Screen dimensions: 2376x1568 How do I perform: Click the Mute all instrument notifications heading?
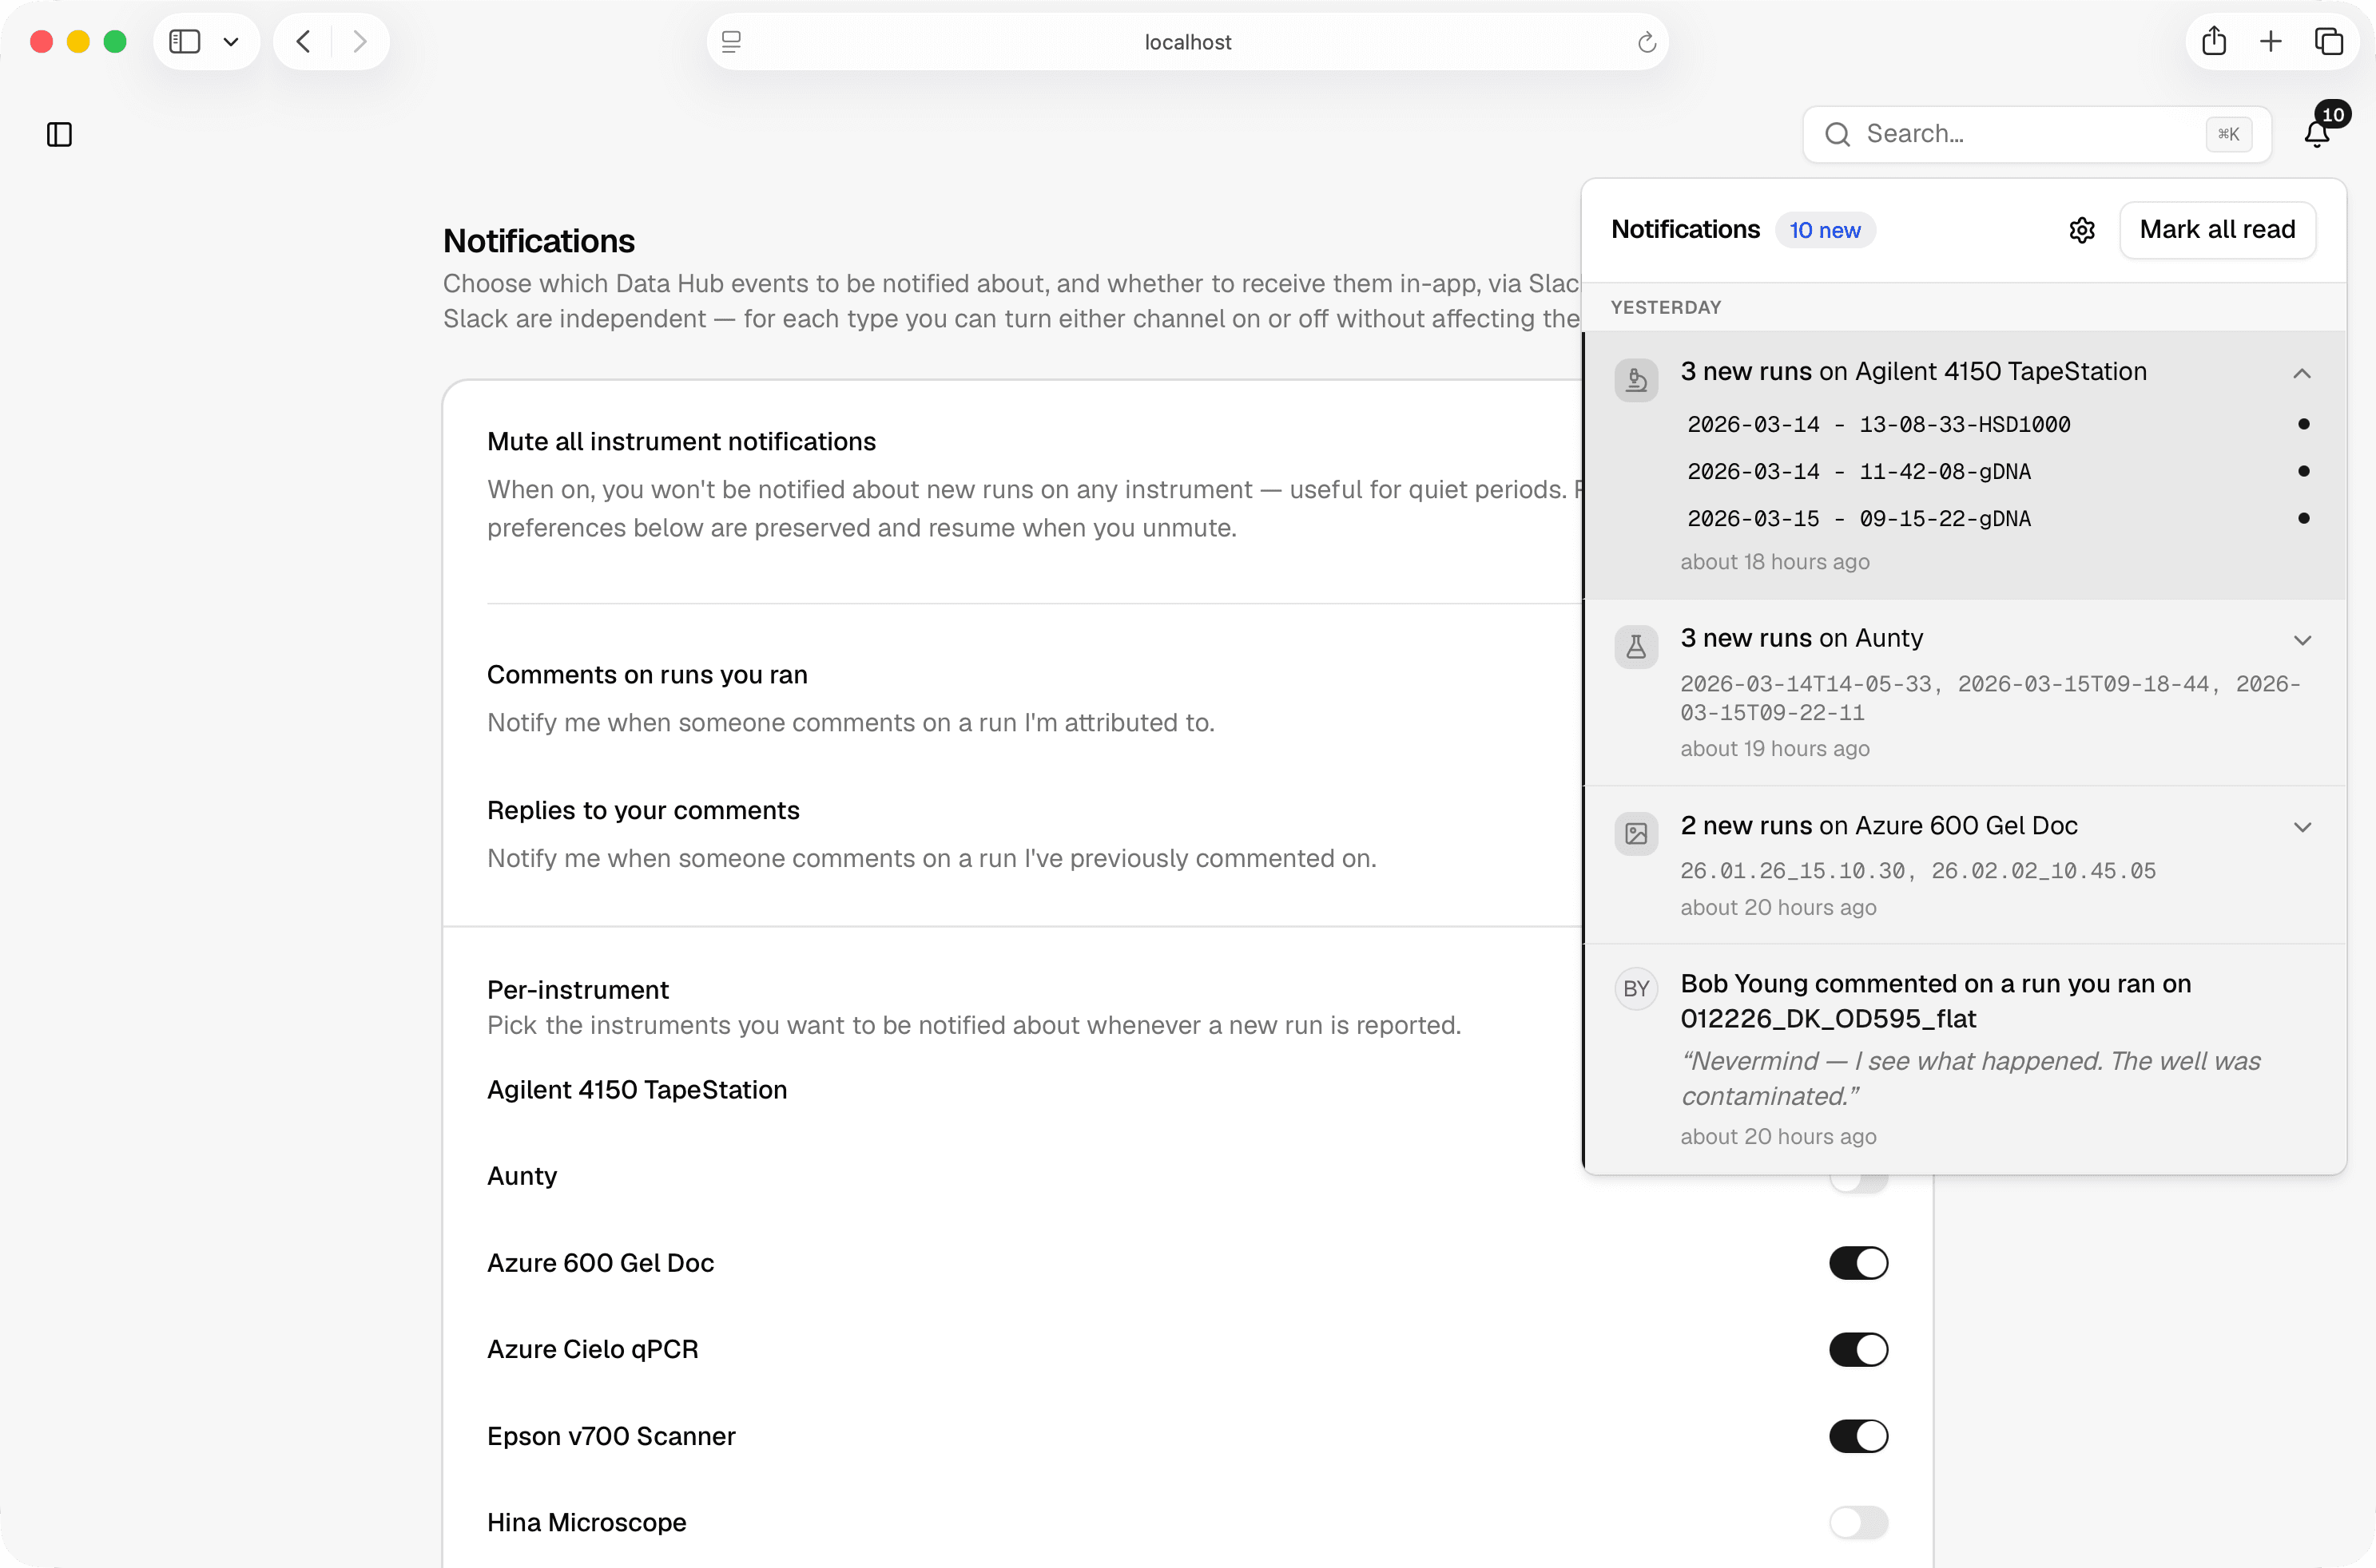click(x=681, y=441)
